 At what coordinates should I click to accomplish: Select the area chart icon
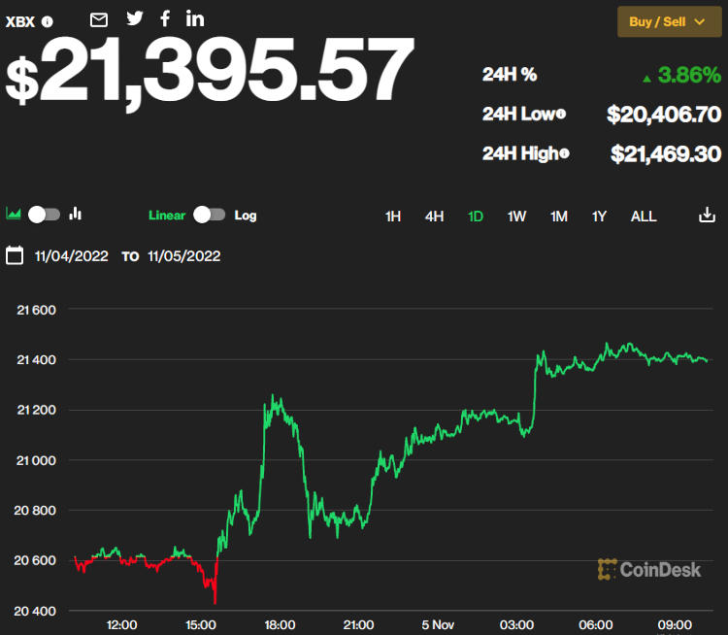point(14,215)
